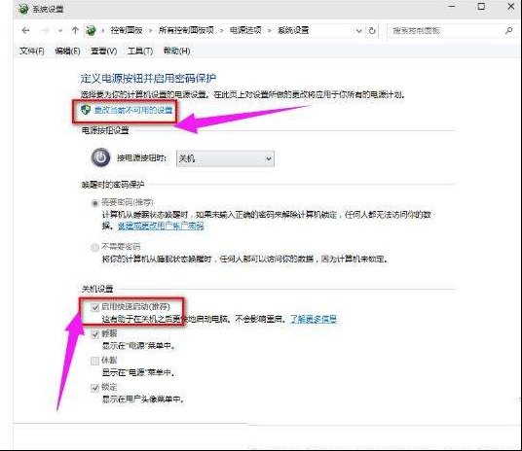Click the 更改当前不可用的设置 link

click(x=133, y=110)
